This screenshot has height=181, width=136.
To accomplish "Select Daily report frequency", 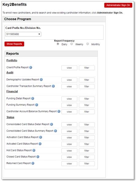I will pyautogui.click(x=58, y=44).
